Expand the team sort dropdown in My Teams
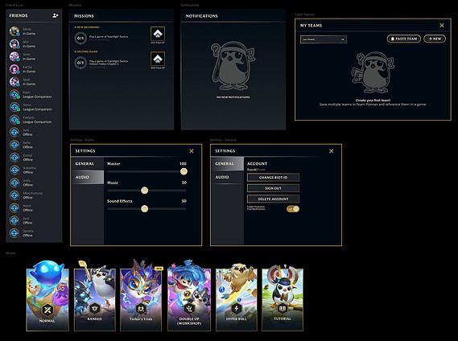Viewport: 458px width, 341px height. point(324,39)
